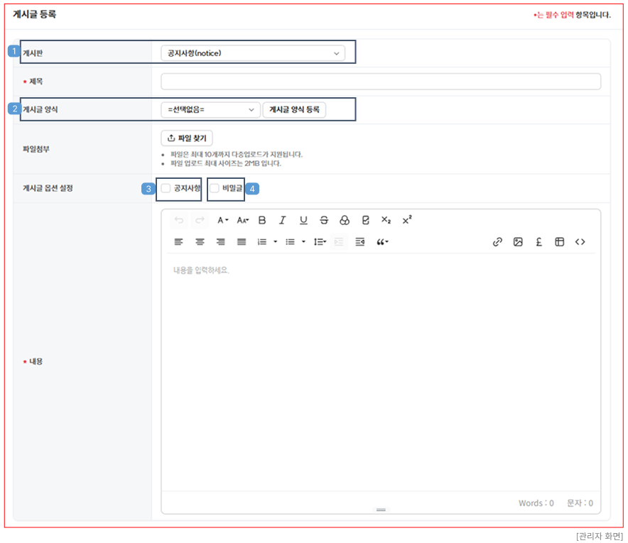Check the 비밀글 option
This screenshot has width=628, height=543.
coord(215,188)
